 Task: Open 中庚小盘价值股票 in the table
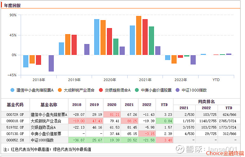pos(46,134)
